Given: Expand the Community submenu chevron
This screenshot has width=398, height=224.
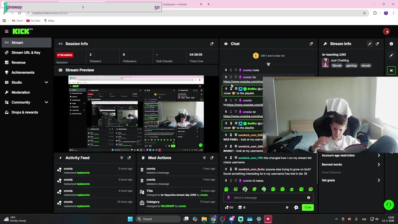Looking at the screenshot, I should point(46,102).
